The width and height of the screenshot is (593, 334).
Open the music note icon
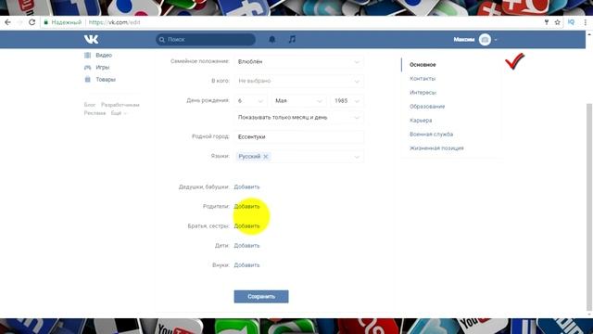(292, 39)
